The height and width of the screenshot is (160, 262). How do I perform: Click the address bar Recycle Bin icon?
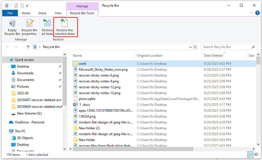(x=35, y=47)
